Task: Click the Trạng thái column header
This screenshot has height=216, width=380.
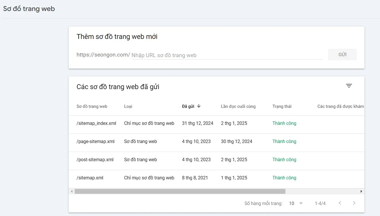Action: [x=282, y=106]
